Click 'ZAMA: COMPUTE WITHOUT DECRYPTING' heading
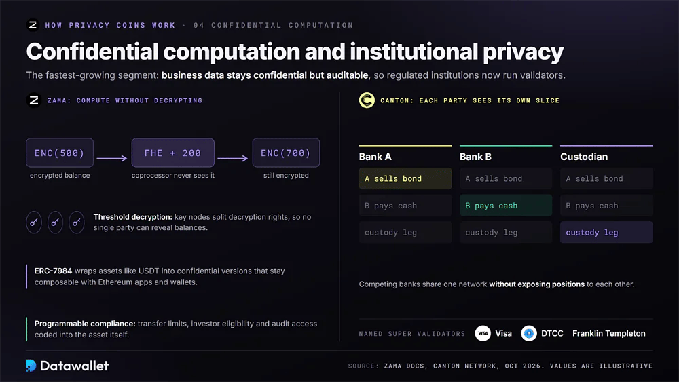679x382 pixels. coord(125,100)
